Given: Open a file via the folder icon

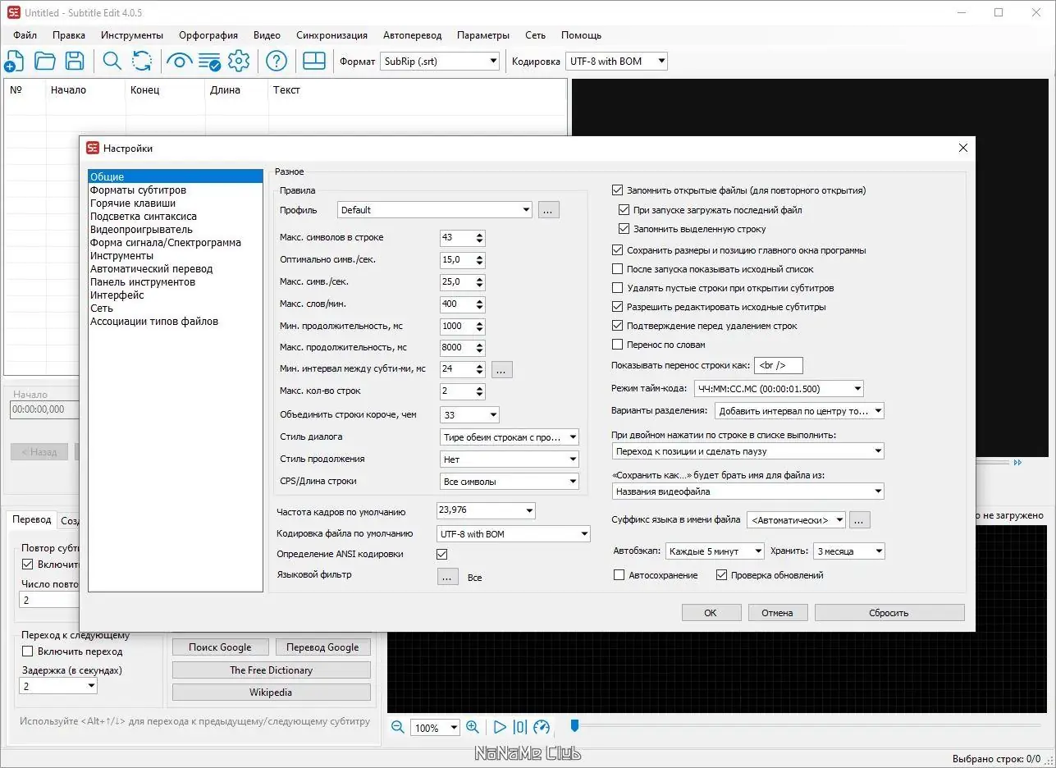Looking at the screenshot, I should 44,62.
